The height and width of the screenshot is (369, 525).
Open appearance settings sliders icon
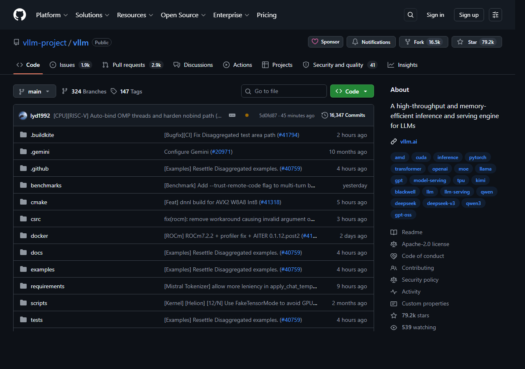pos(495,15)
